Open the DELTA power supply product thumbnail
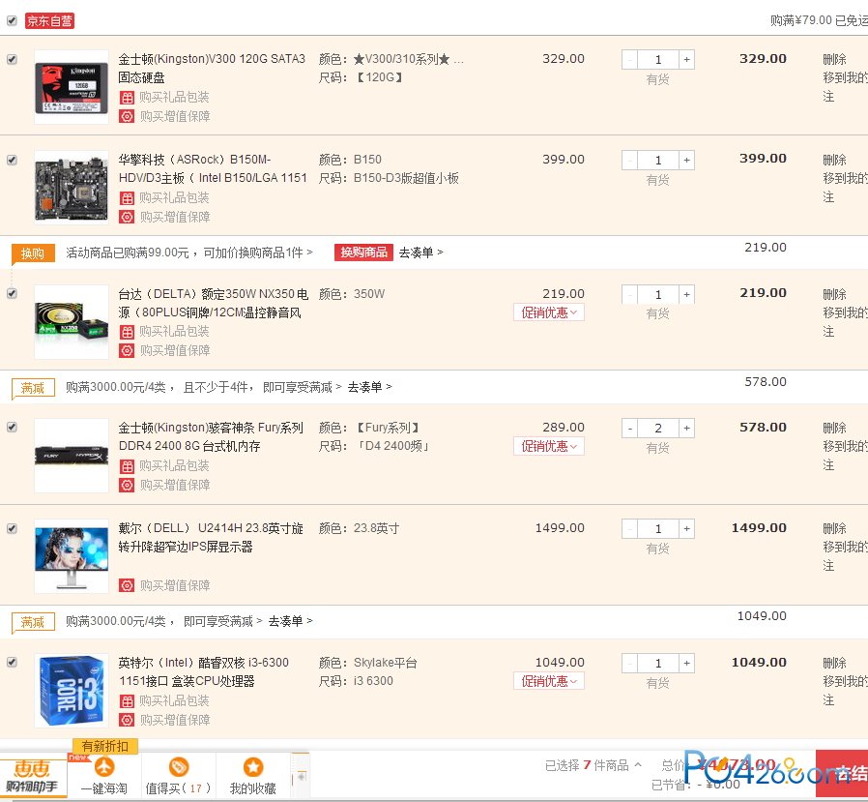Screen dimensions: 868x802 coord(72,322)
